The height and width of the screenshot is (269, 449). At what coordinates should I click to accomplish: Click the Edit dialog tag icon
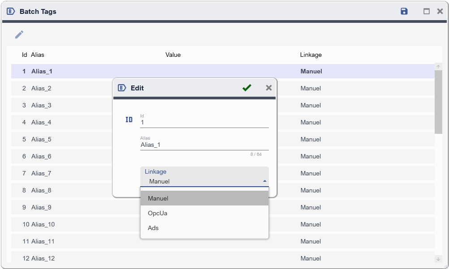(122, 88)
